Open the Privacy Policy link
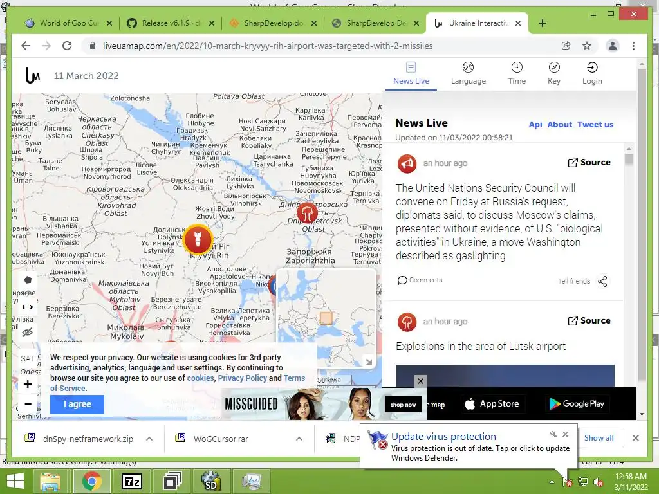The image size is (659, 494). [242, 378]
